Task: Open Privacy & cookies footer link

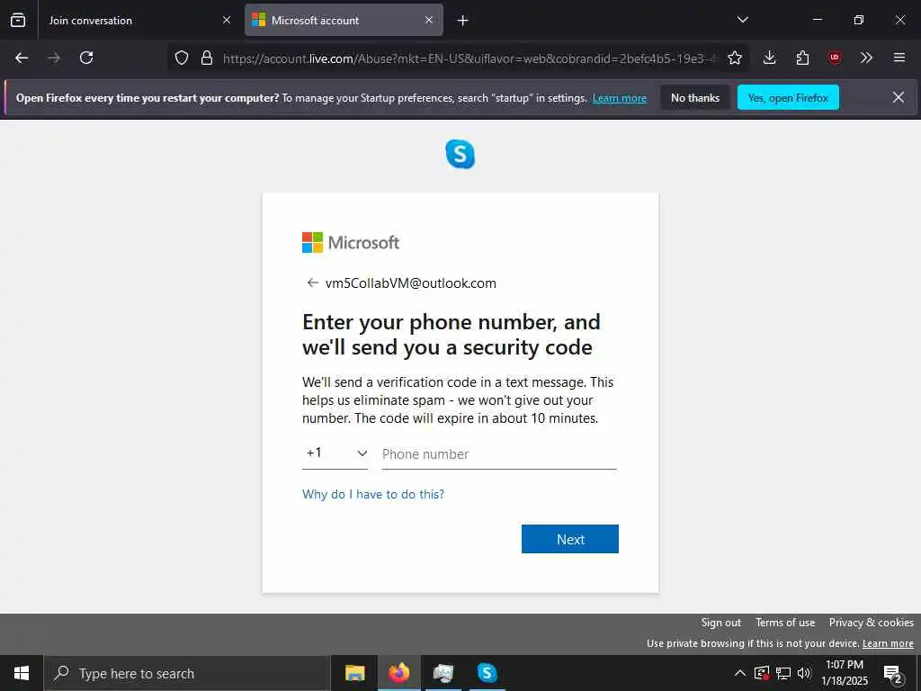Action: pos(871,623)
